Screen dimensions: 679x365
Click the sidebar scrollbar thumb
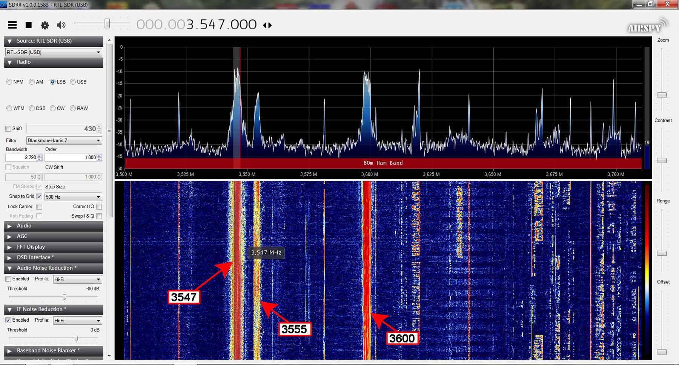(x=109, y=131)
